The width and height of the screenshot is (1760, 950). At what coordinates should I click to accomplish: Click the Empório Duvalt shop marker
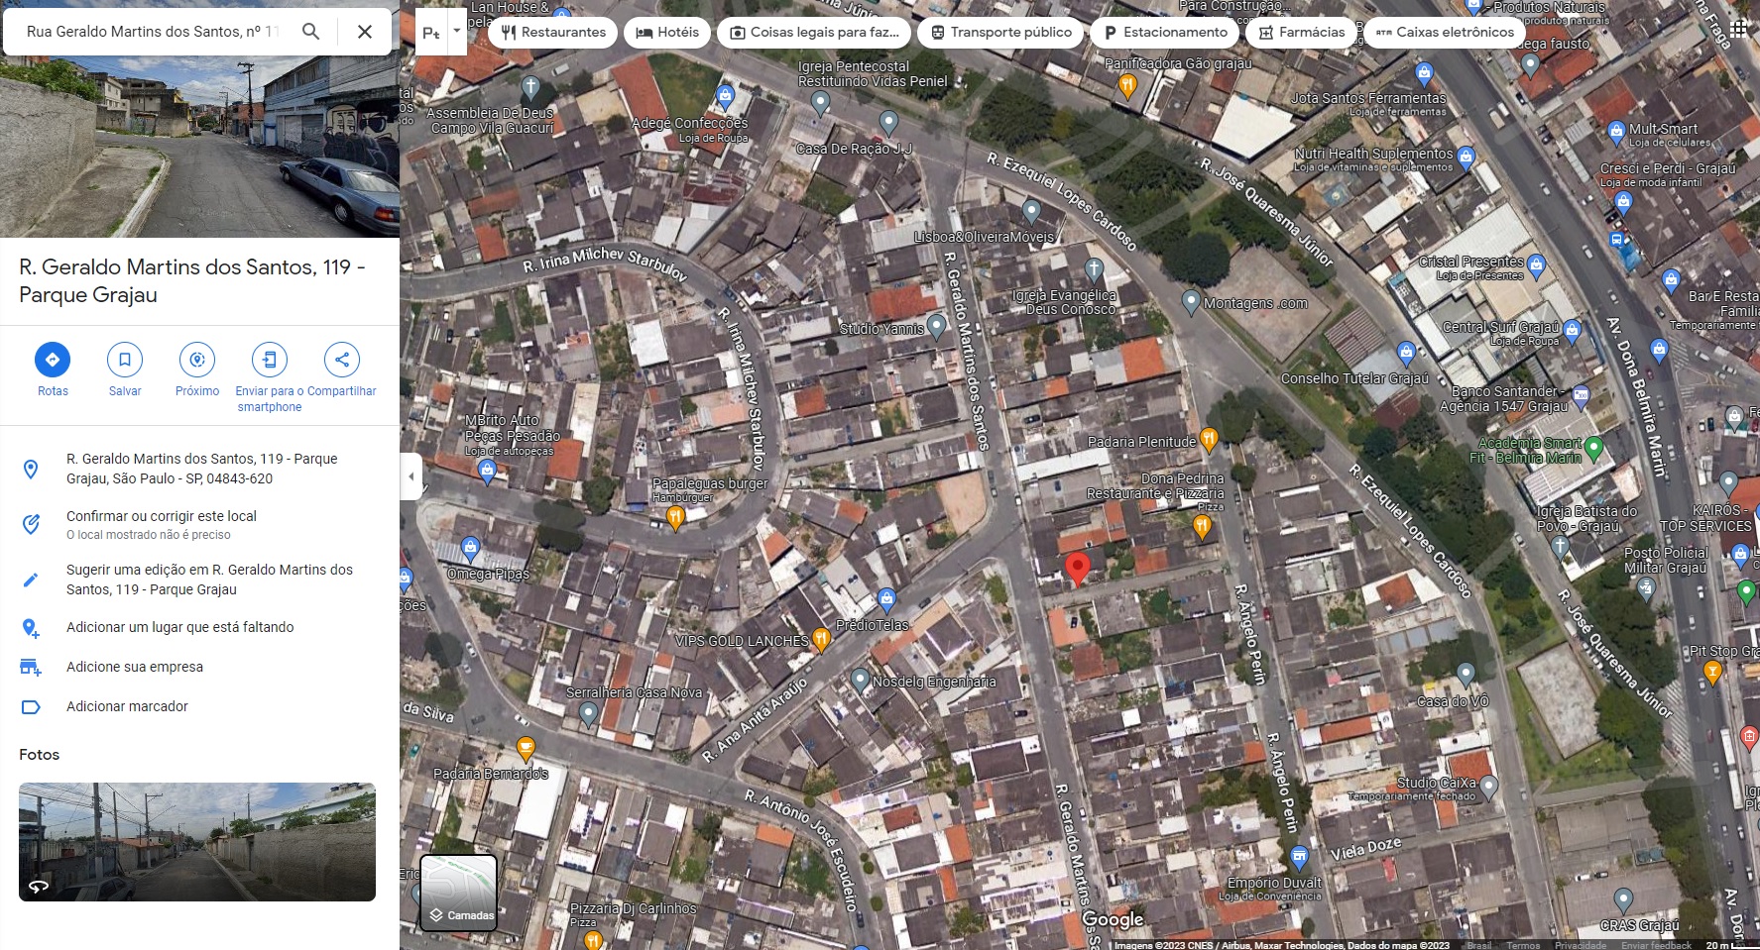coord(1299,857)
